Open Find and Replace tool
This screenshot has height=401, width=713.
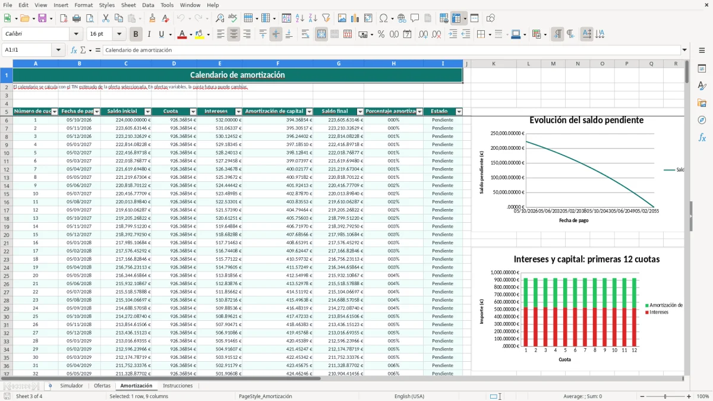point(219,18)
